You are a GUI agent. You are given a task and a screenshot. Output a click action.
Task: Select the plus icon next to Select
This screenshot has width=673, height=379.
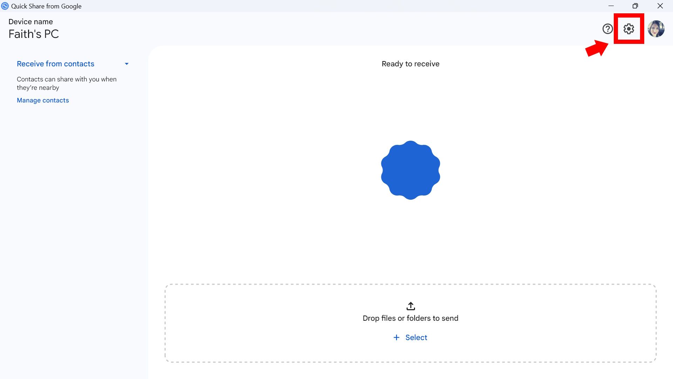click(x=396, y=337)
